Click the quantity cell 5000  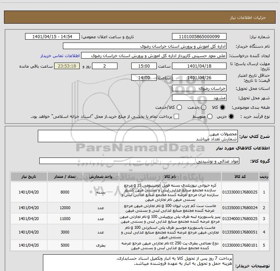[65, 245]
